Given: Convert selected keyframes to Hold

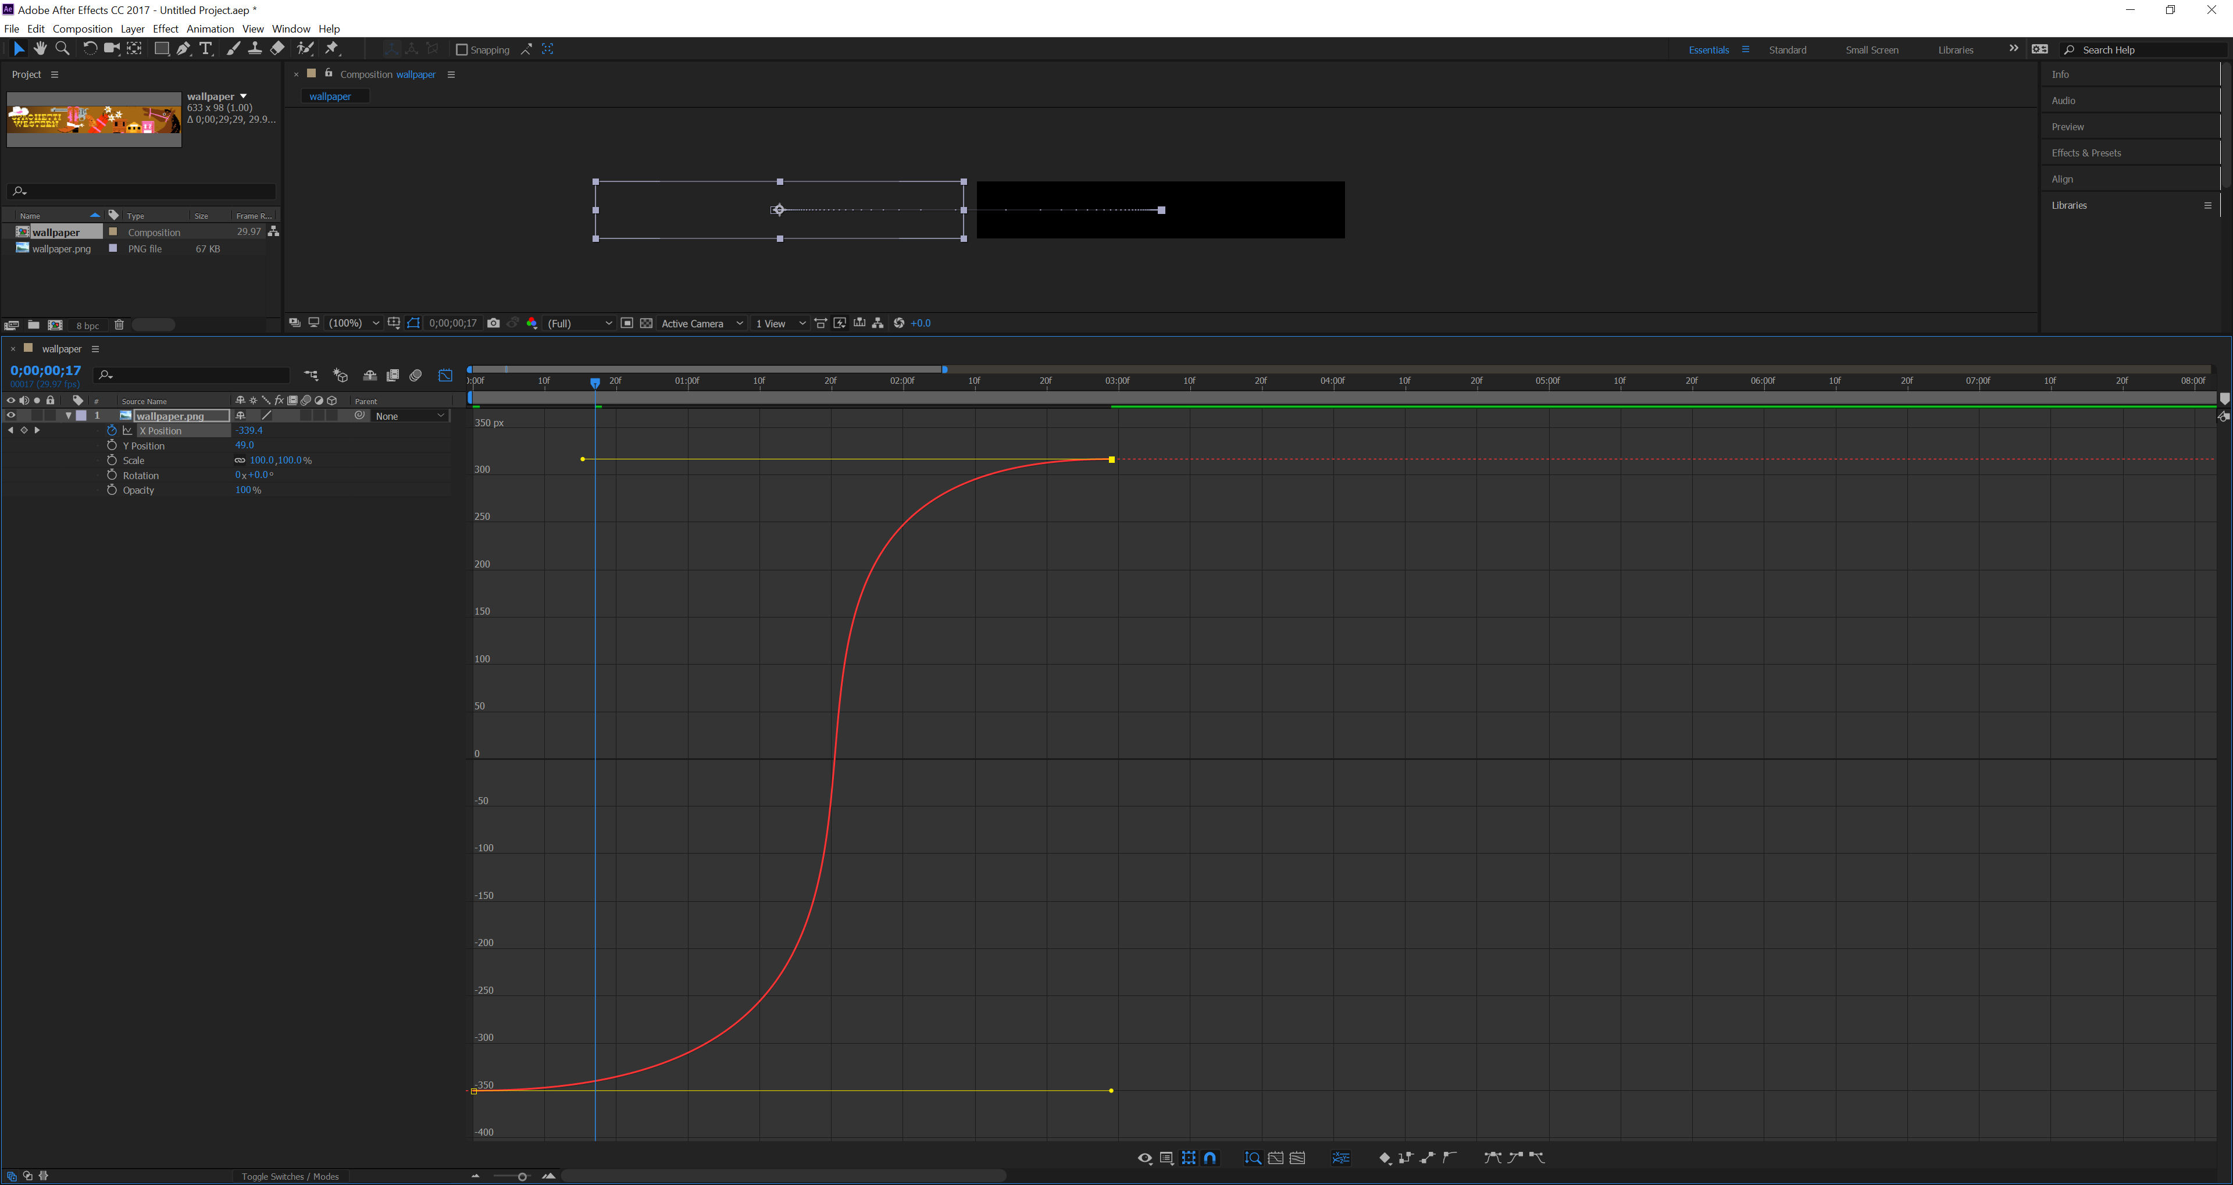Looking at the screenshot, I should pos(1405,1158).
